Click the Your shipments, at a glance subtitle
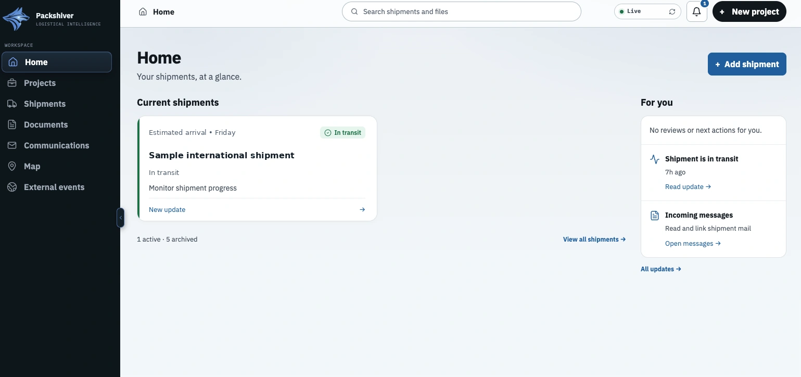 point(189,77)
